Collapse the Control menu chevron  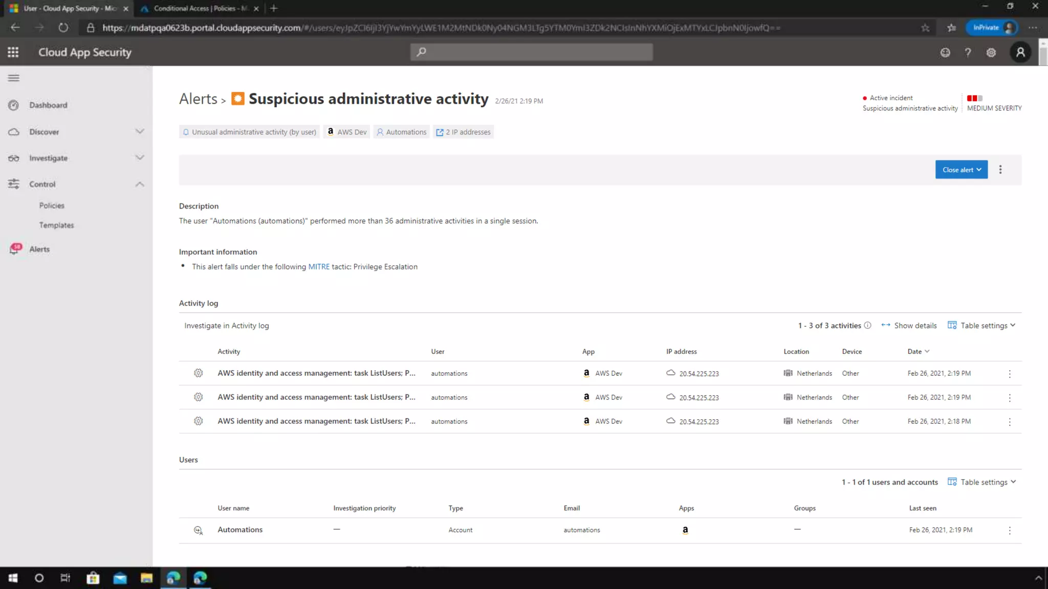point(140,184)
